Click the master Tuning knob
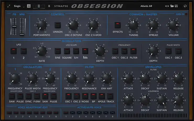Screen dimensions: 194x121 (133, 25)
